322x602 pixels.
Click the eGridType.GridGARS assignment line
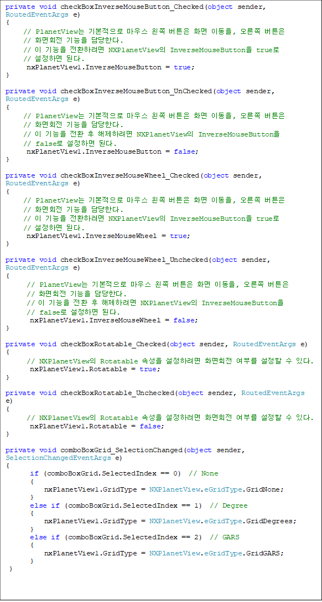(x=164, y=553)
